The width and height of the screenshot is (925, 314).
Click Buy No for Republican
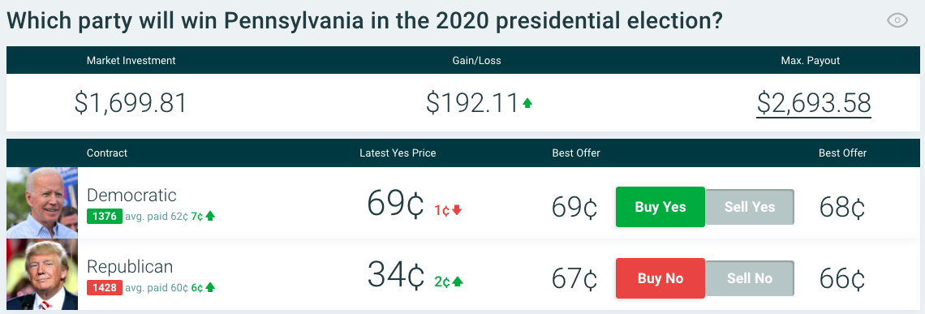click(x=660, y=278)
